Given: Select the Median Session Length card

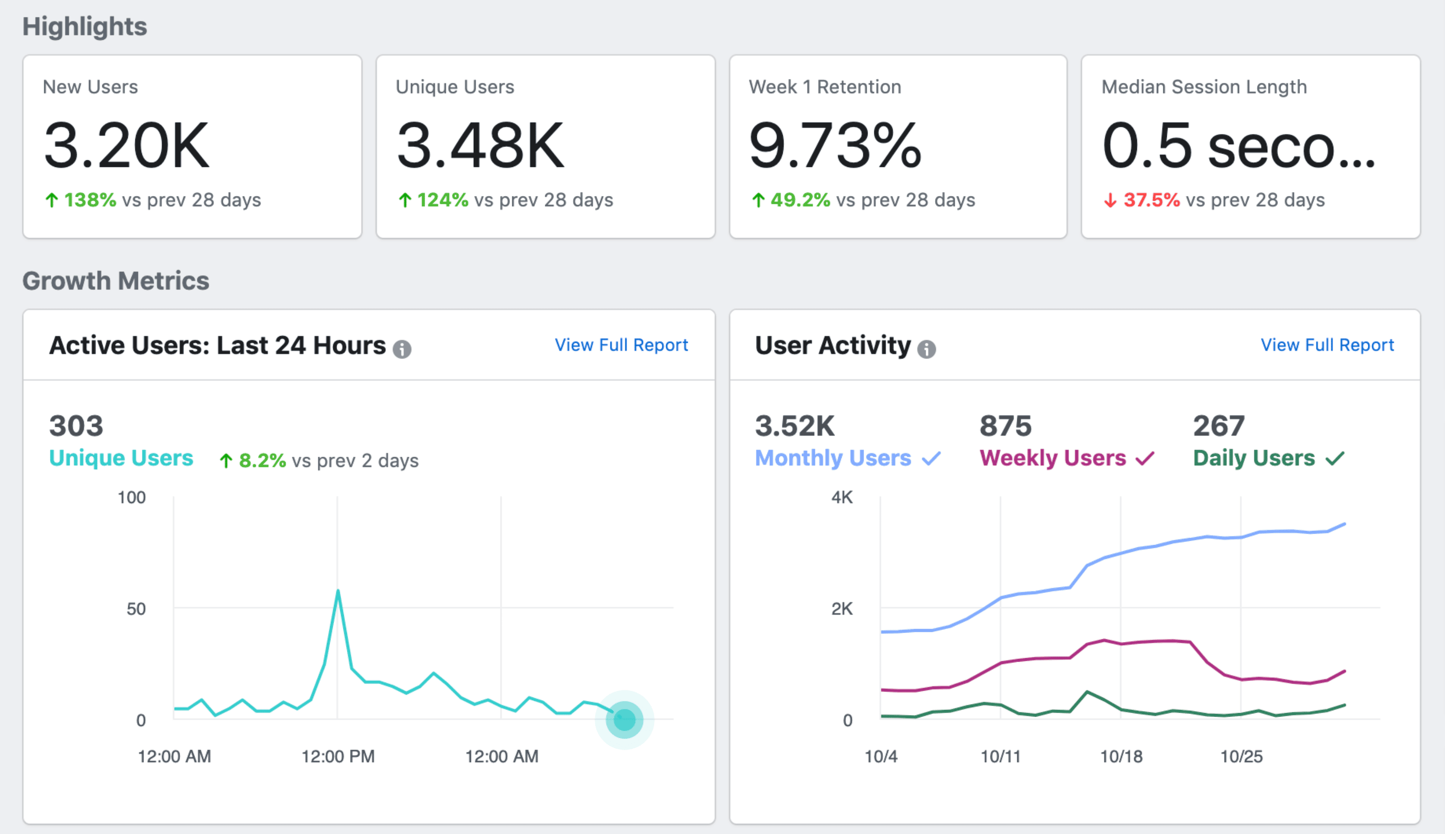Looking at the screenshot, I should [1251, 146].
